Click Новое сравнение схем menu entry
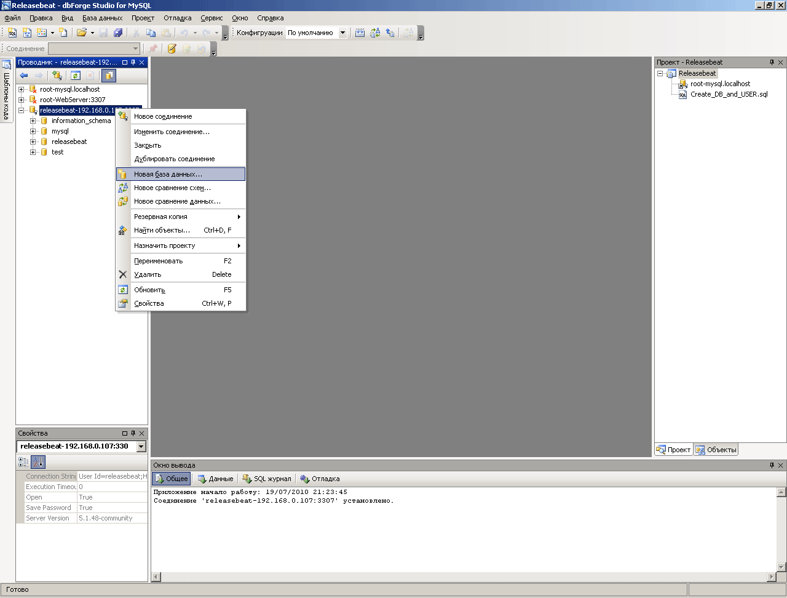The height and width of the screenshot is (598, 787). pos(181,188)
